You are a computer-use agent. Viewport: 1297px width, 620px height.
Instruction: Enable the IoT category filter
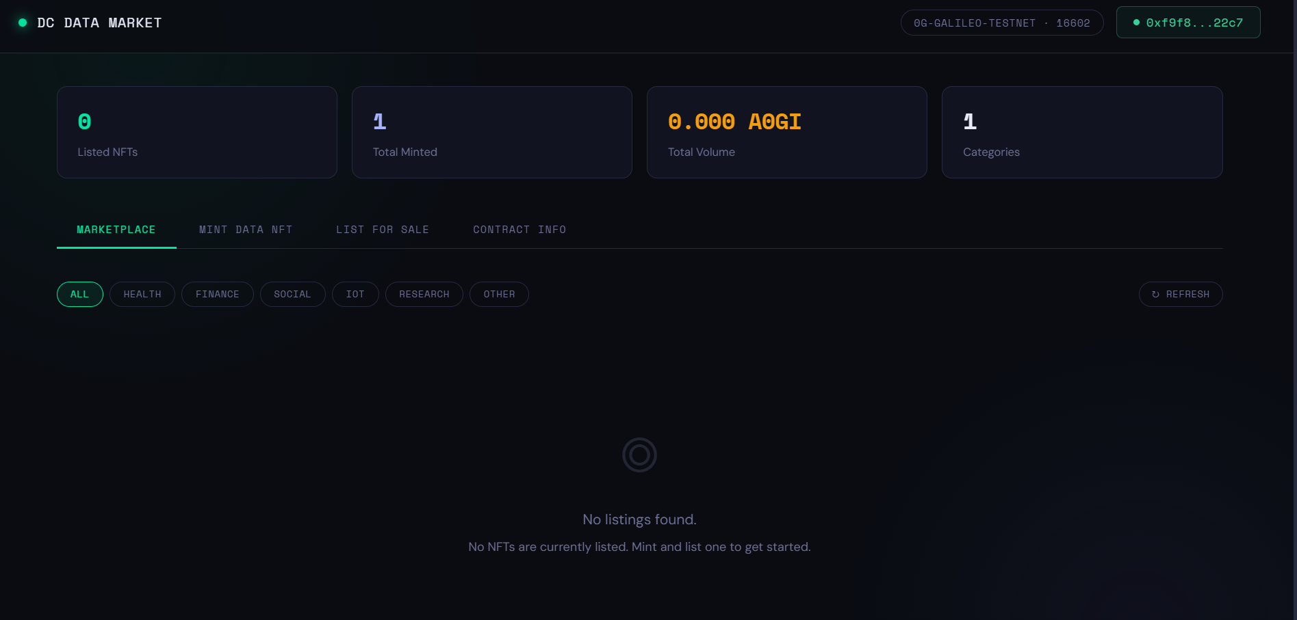coord(355,295)
